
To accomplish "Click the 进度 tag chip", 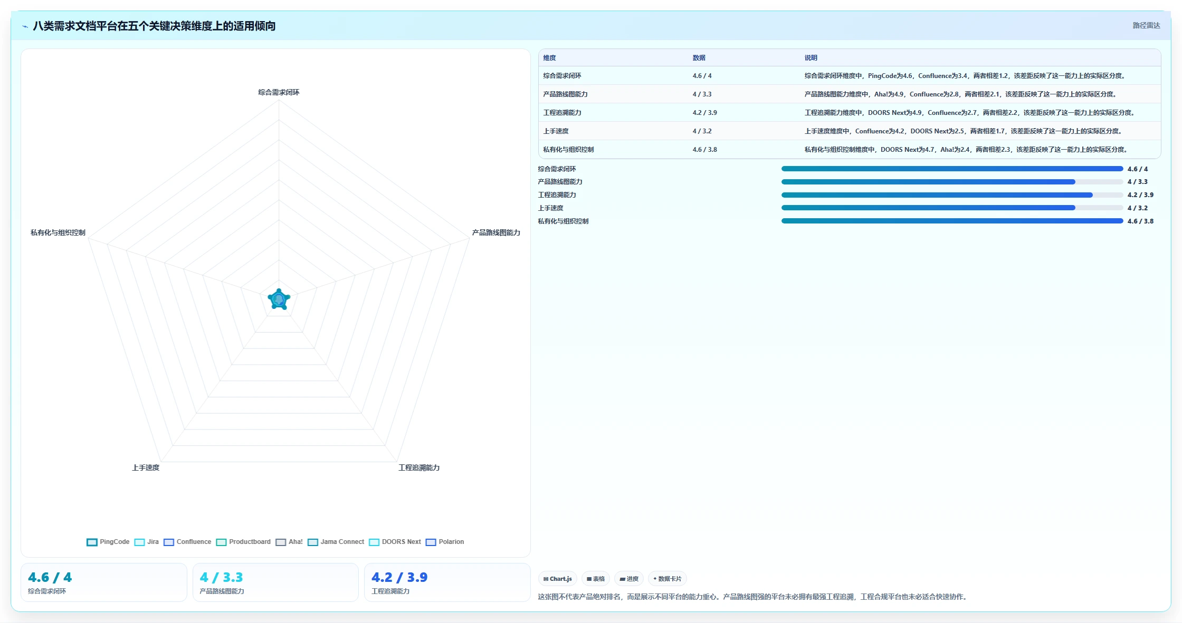I will click(629, 579).
